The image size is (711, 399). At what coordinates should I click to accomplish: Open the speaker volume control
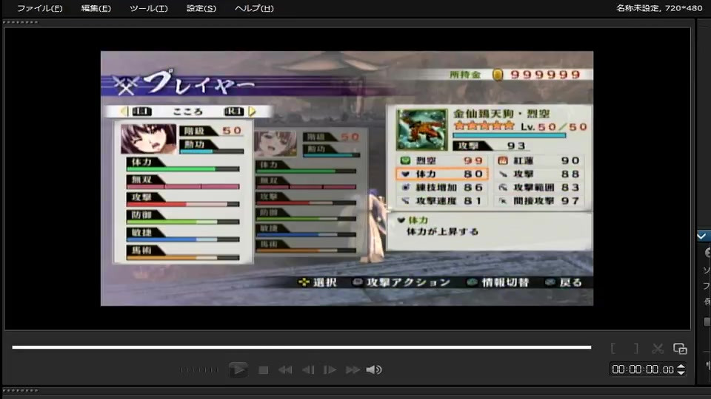tap(373, 370)
